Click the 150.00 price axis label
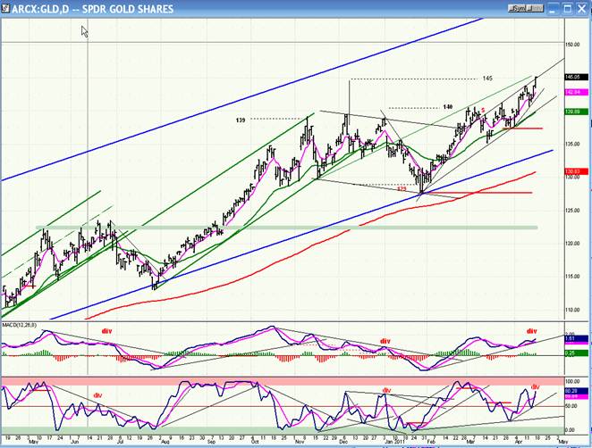 coord(572,45)
